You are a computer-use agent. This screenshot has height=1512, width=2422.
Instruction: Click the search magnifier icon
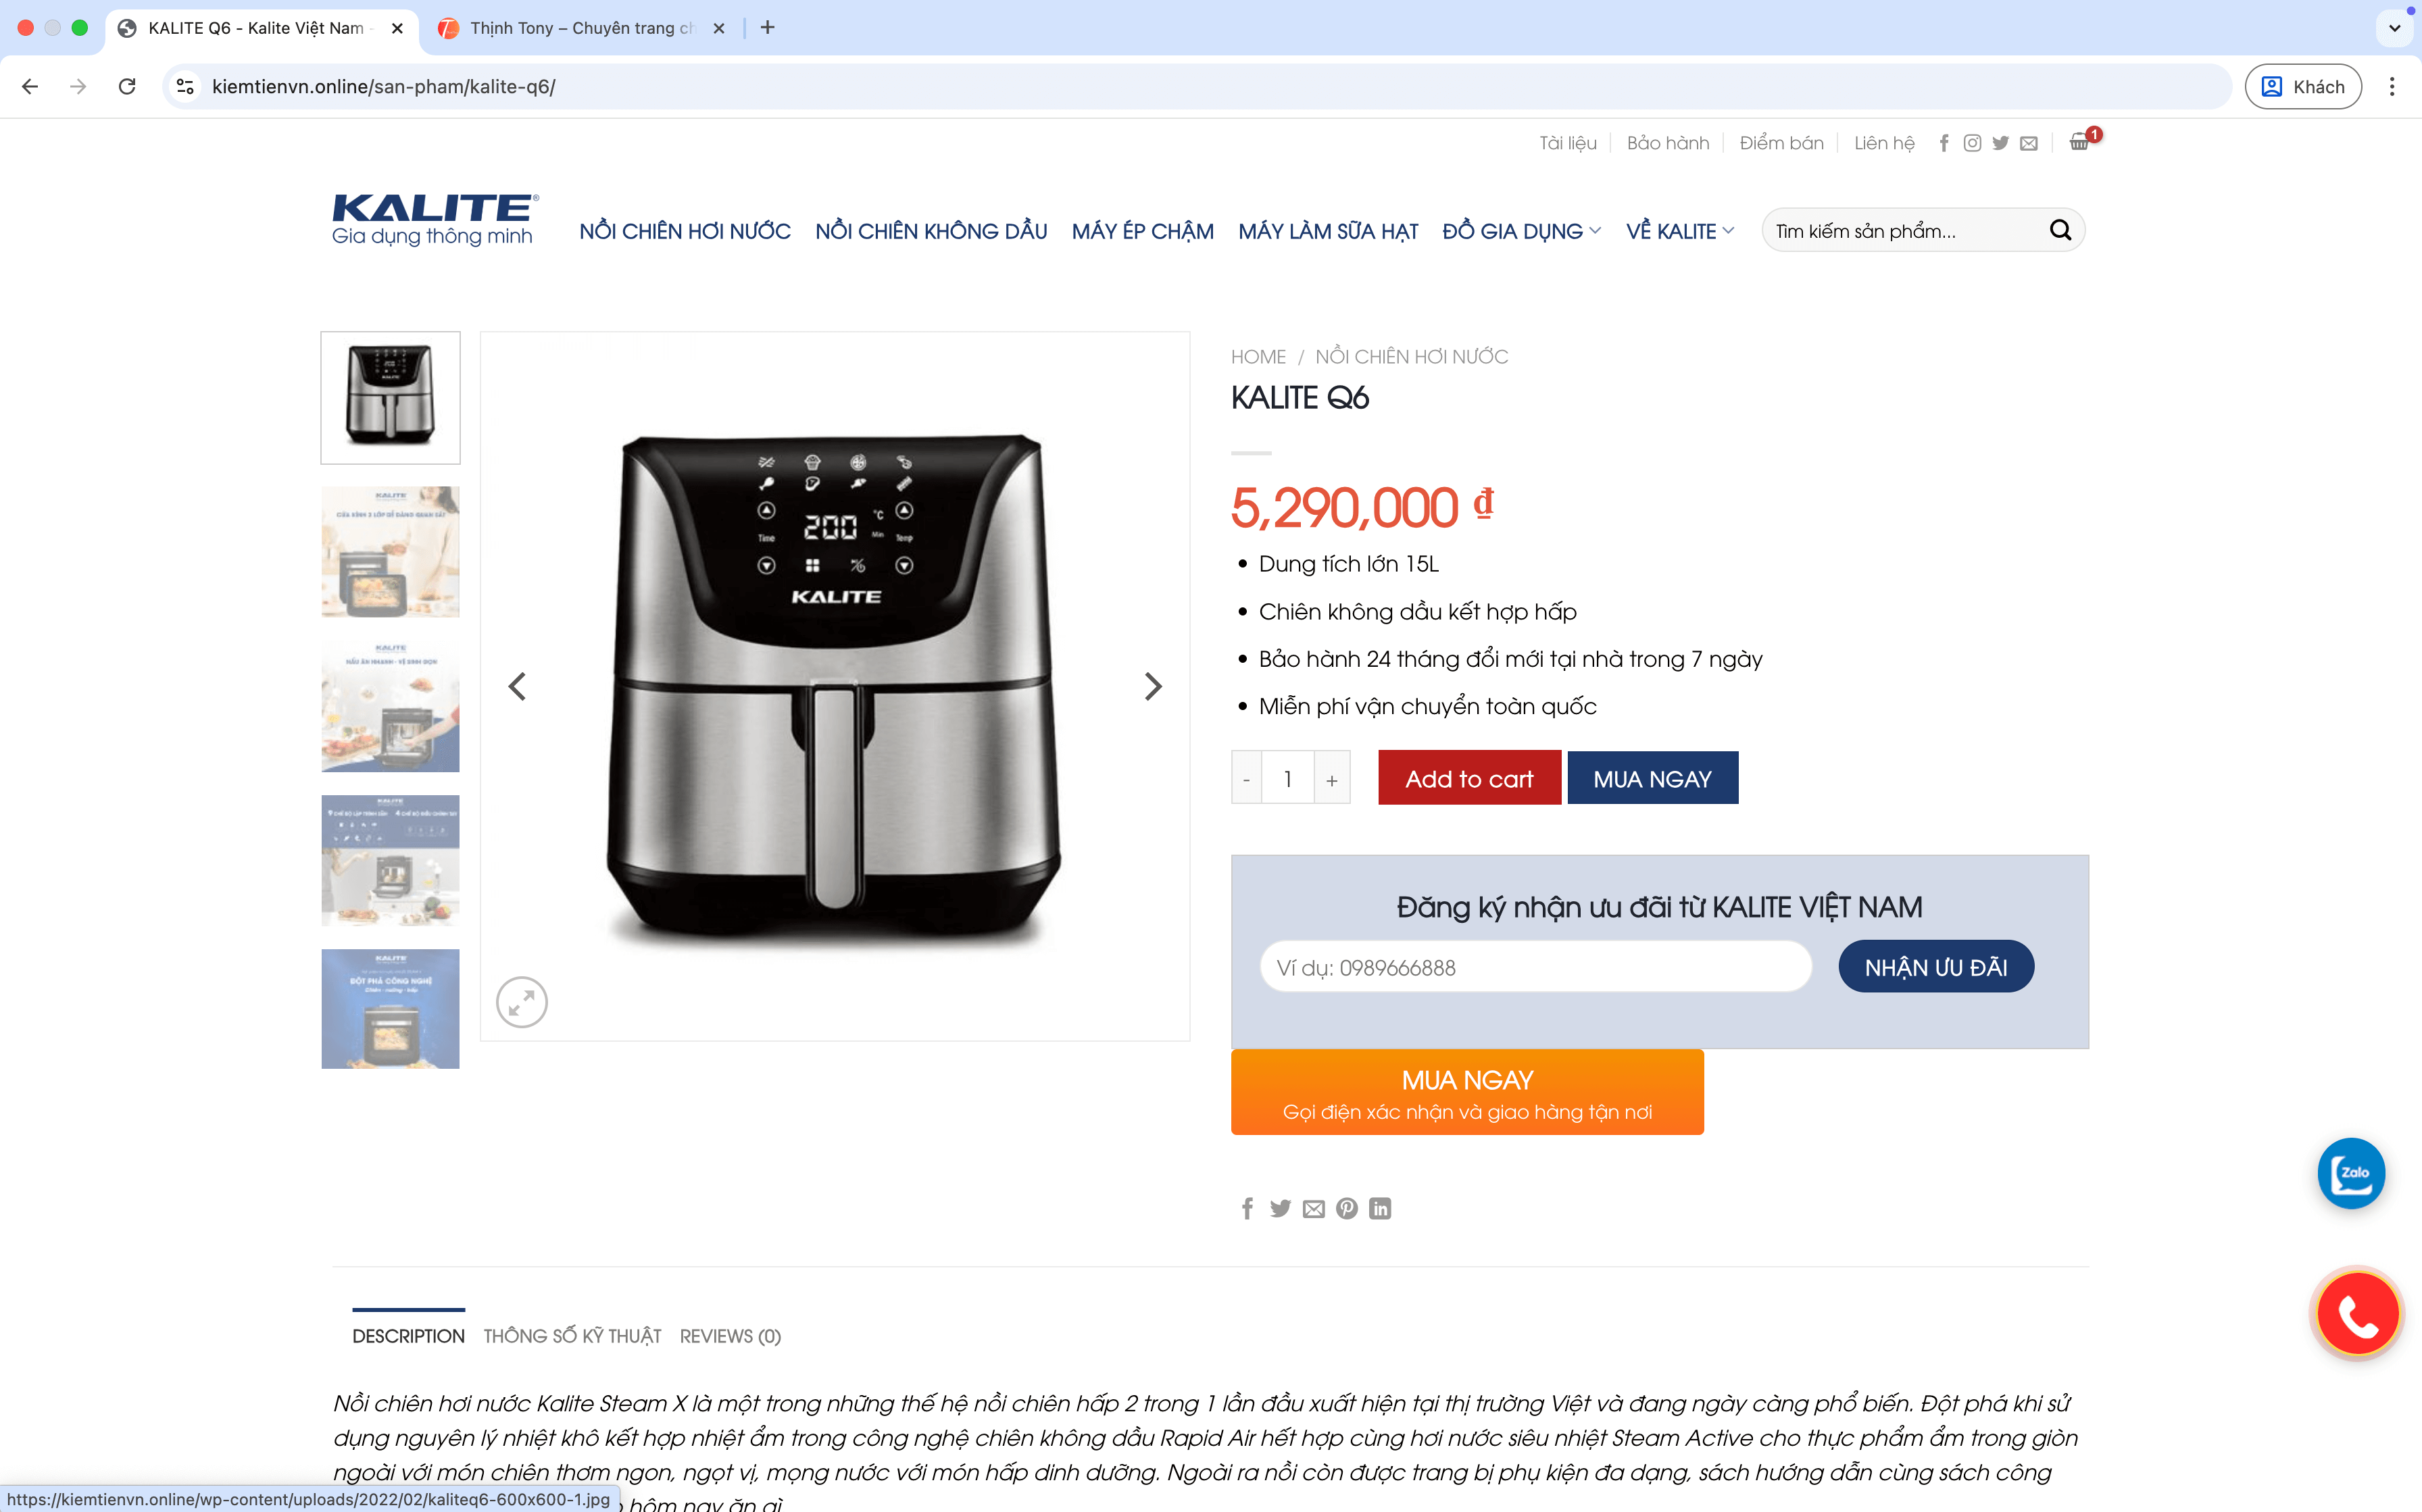point(2060,231)
